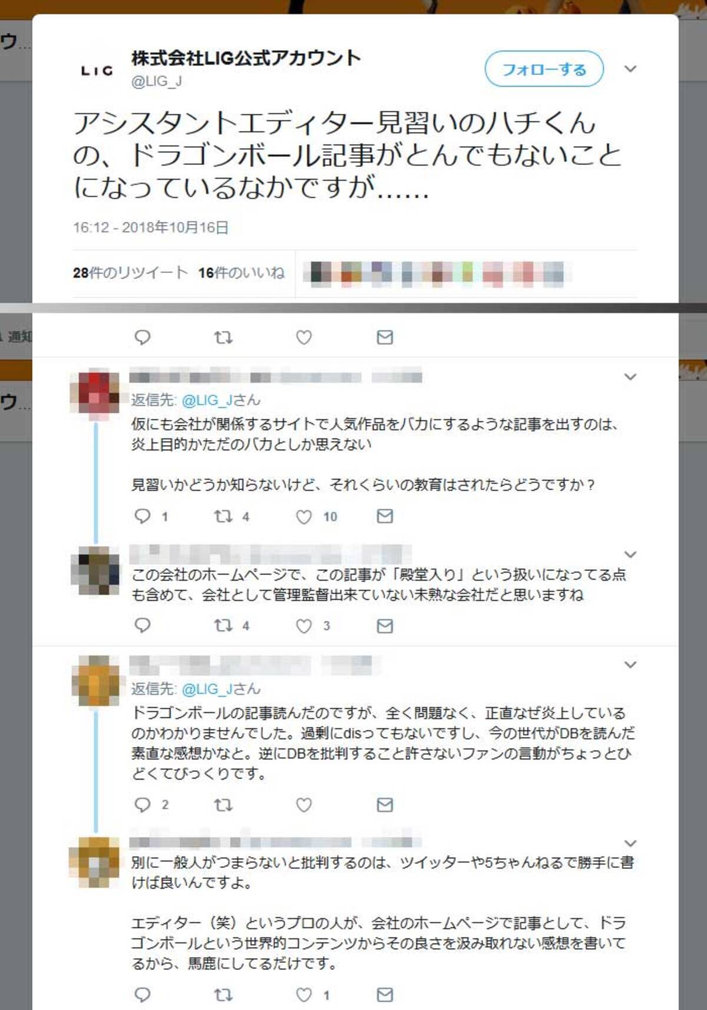Like the last reply about エディター（笑）
This screenshot has width=707, height=1010.
pos(303,995)
